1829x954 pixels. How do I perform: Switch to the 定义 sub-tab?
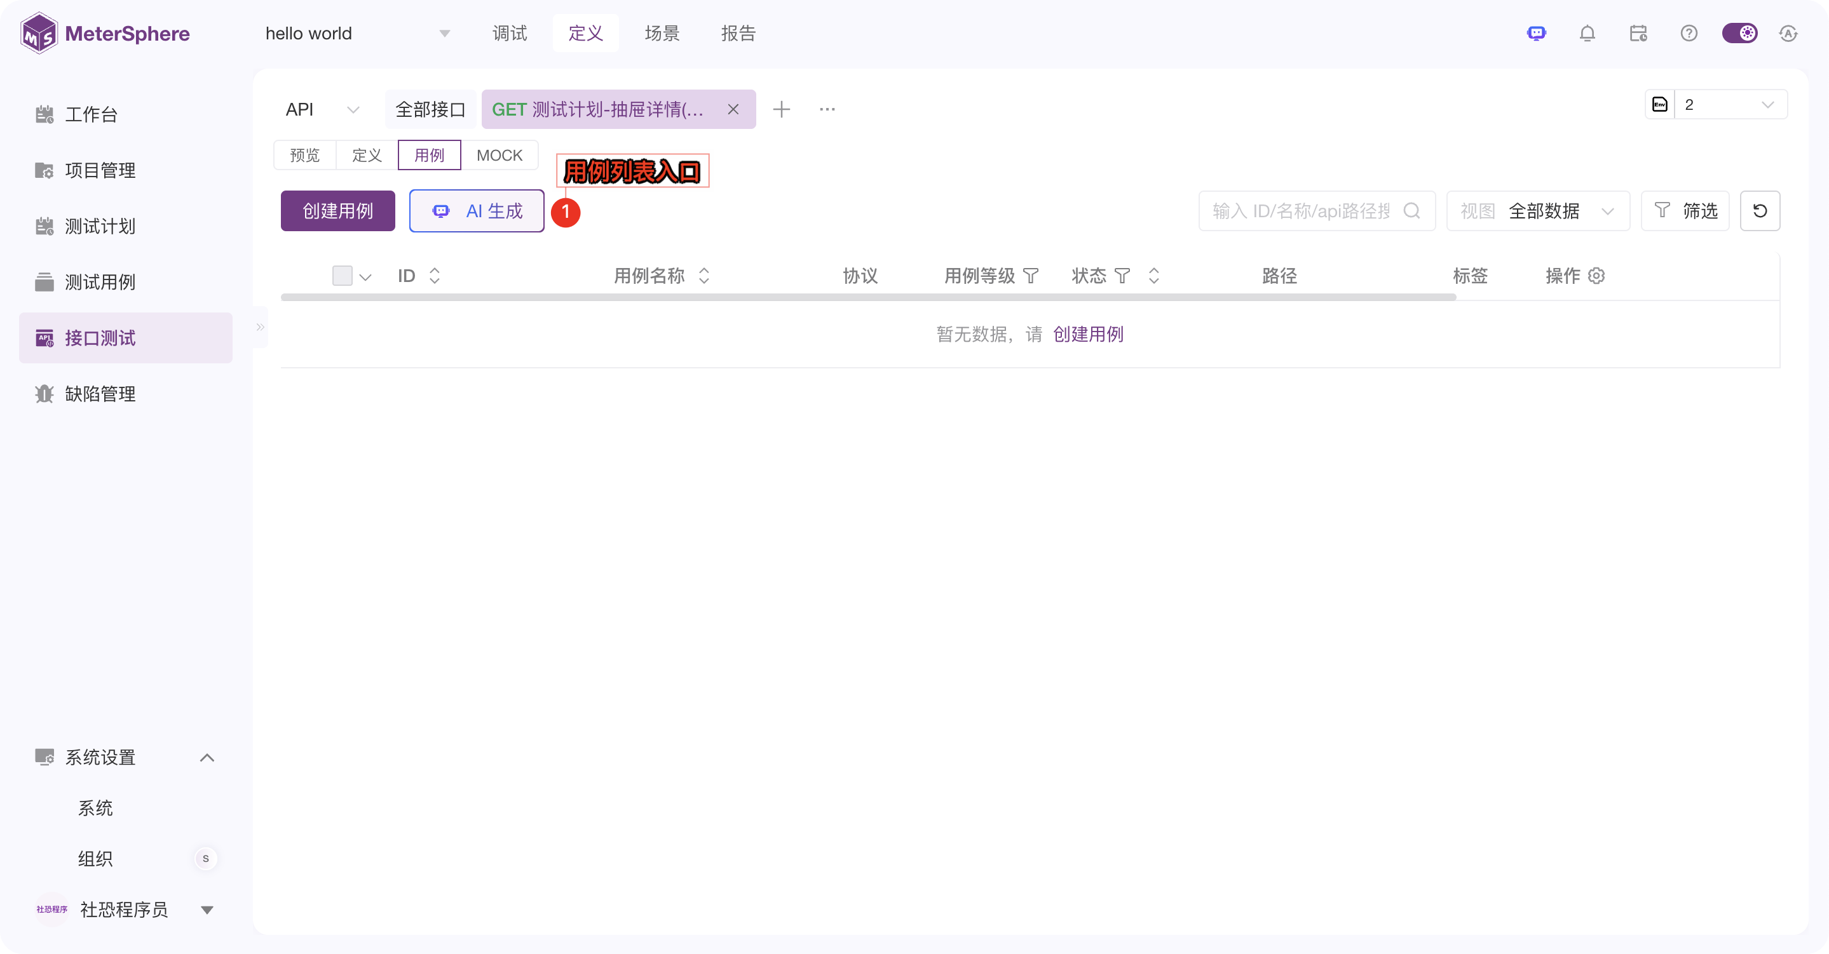coord(367,155)
